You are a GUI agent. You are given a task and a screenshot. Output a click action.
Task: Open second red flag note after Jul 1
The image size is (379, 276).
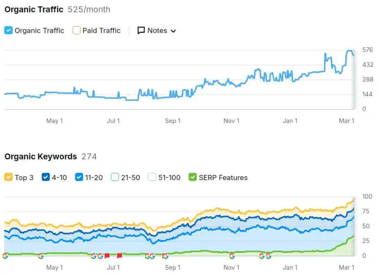tap(119, 256)
